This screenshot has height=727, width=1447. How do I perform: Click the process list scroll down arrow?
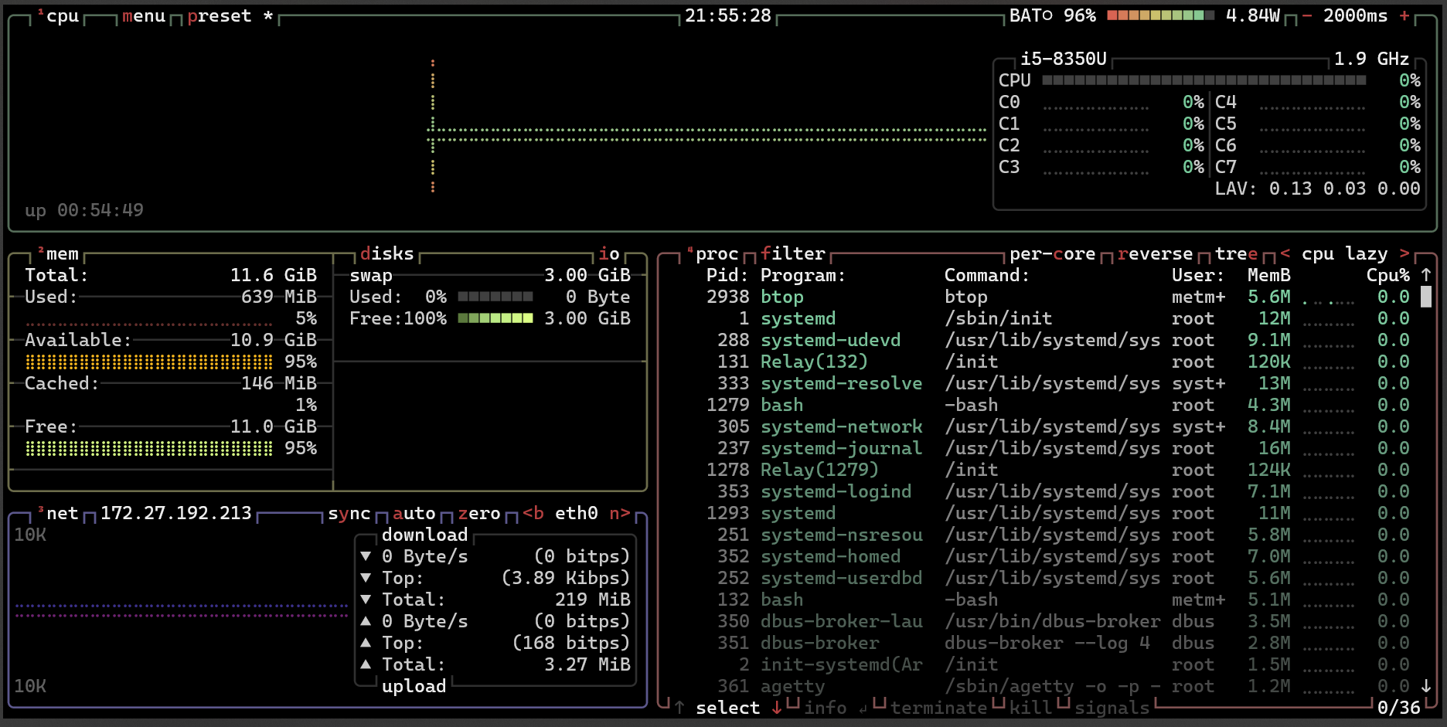[1426, 686]
